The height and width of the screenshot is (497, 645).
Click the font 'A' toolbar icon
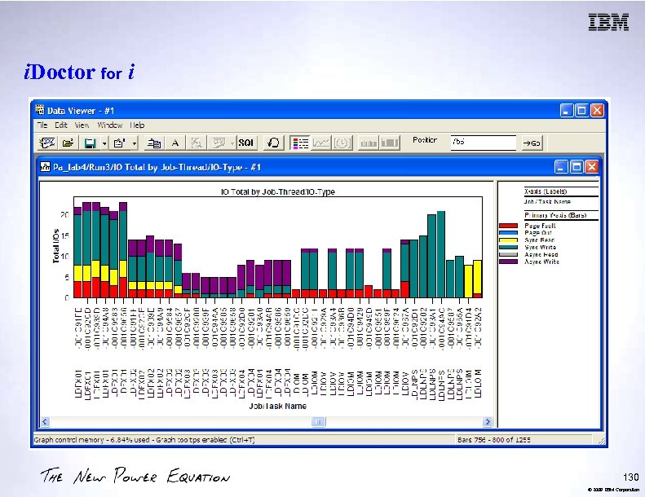pyautogui.click(x=175, y=143)
